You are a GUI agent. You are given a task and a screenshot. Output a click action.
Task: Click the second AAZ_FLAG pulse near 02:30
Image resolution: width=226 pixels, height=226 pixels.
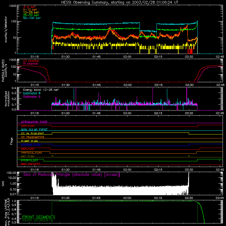pos(189,156)
